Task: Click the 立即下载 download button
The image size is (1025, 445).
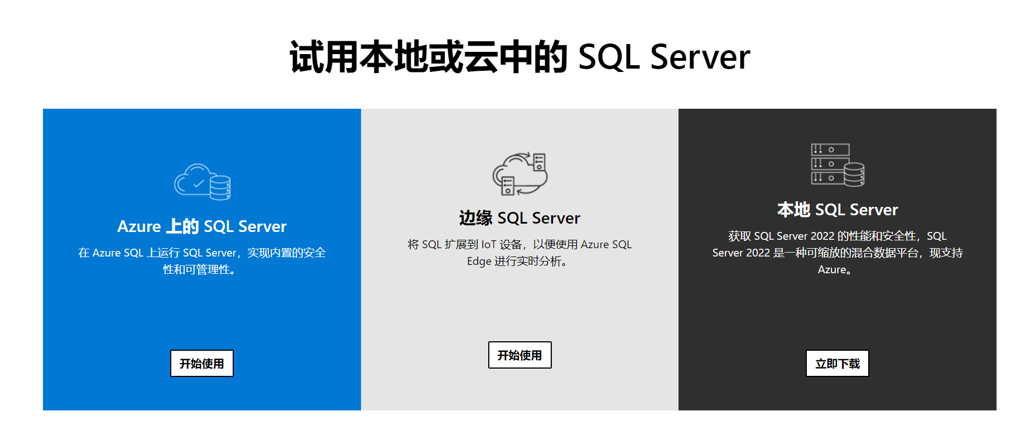Action: pyautogui.click(x=838, y=364)
